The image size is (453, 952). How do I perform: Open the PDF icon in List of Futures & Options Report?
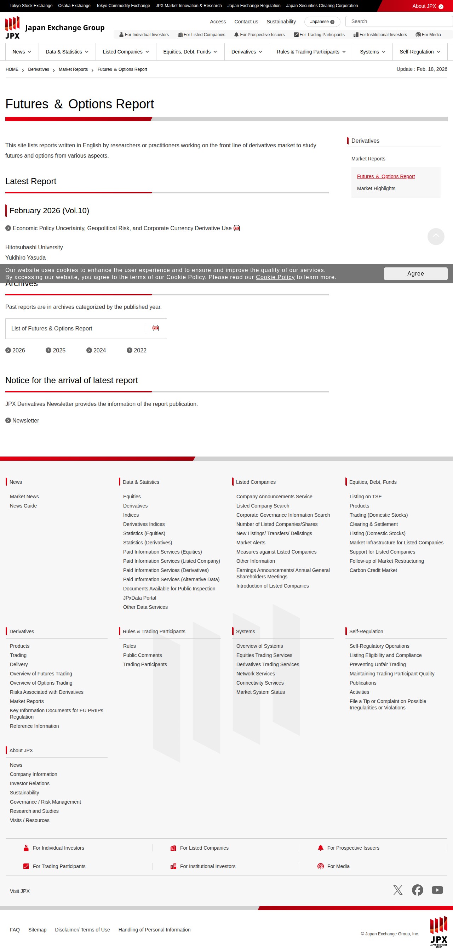[156, 328]
